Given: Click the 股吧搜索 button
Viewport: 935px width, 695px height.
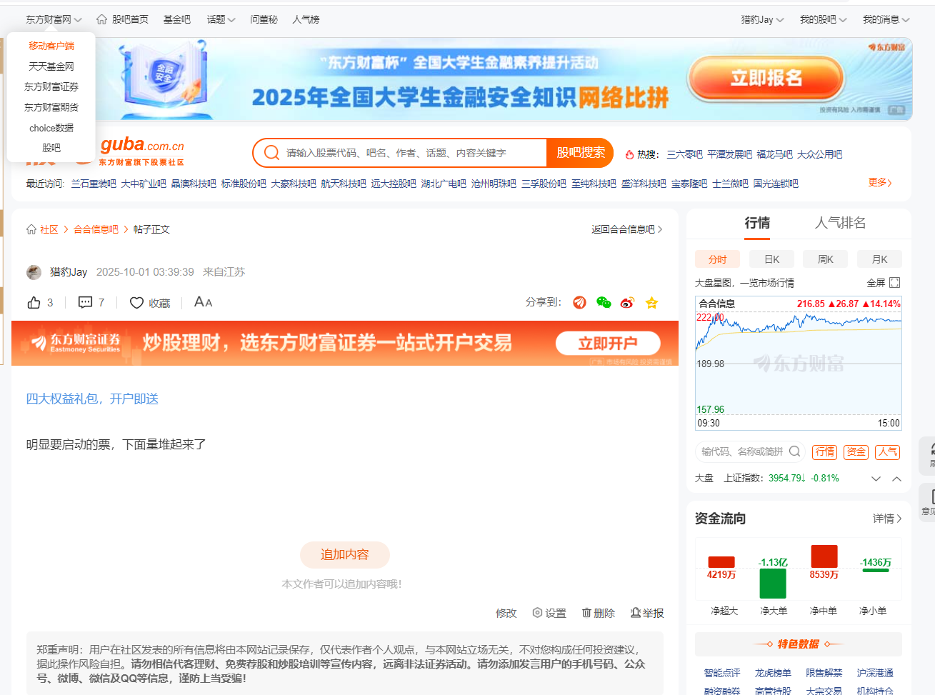Looking at the screenshot, I should (580, 153).
